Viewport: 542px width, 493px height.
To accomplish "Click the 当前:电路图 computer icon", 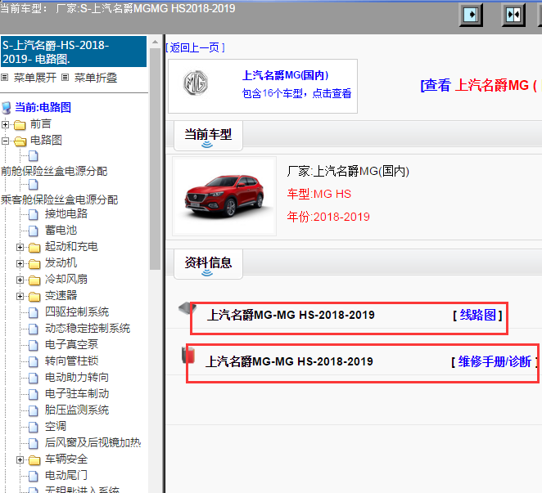I will [7, 108].
